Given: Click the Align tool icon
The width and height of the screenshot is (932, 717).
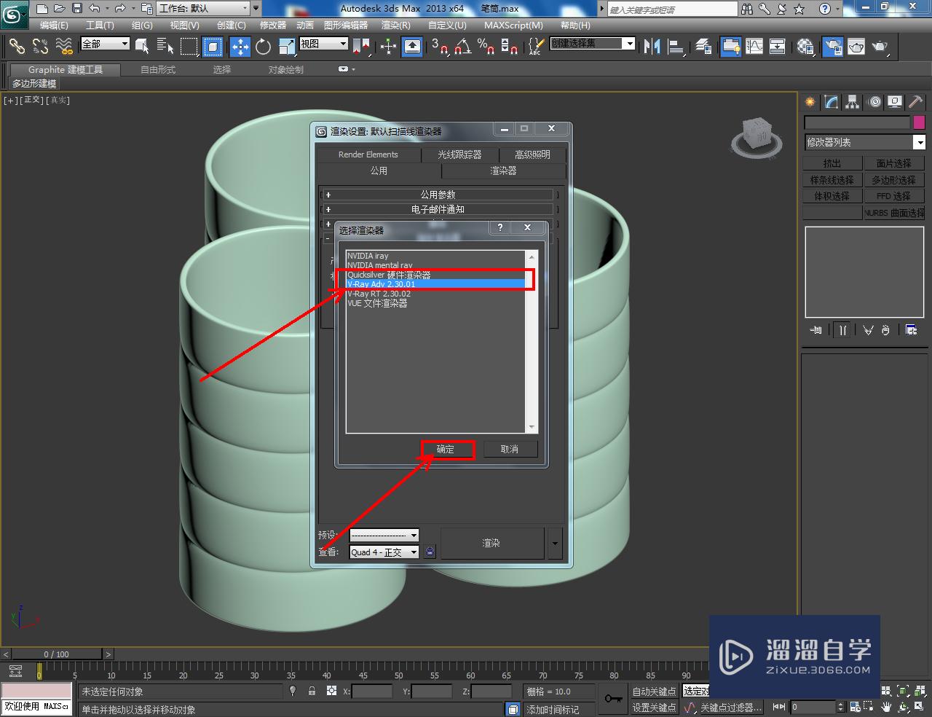Looking at the screenshot, I should (676, 47).
